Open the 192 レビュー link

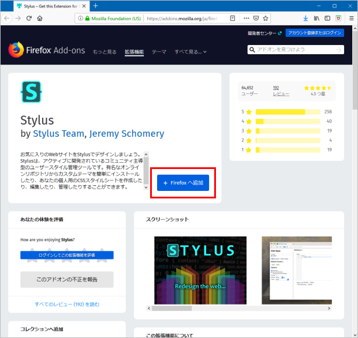(281, 91)
